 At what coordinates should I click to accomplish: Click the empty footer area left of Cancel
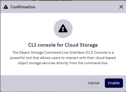tap(42, 83)
